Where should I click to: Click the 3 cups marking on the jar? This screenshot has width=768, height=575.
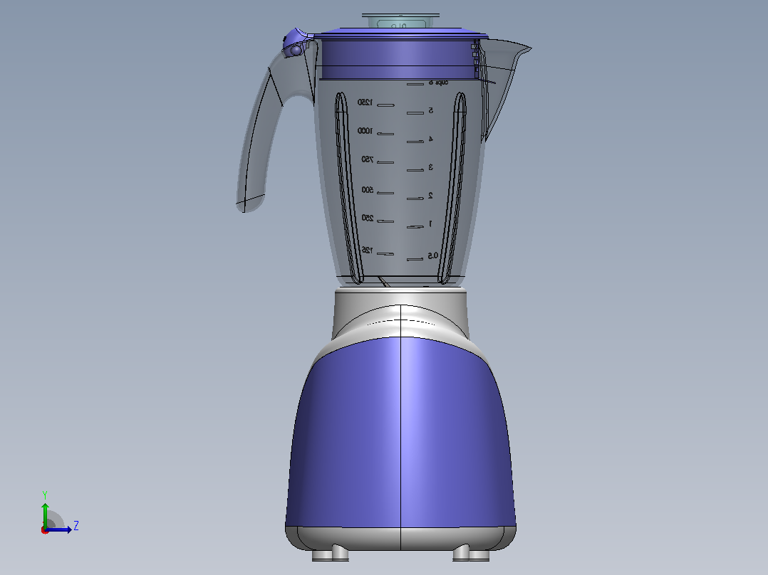(x=430, y=167)
